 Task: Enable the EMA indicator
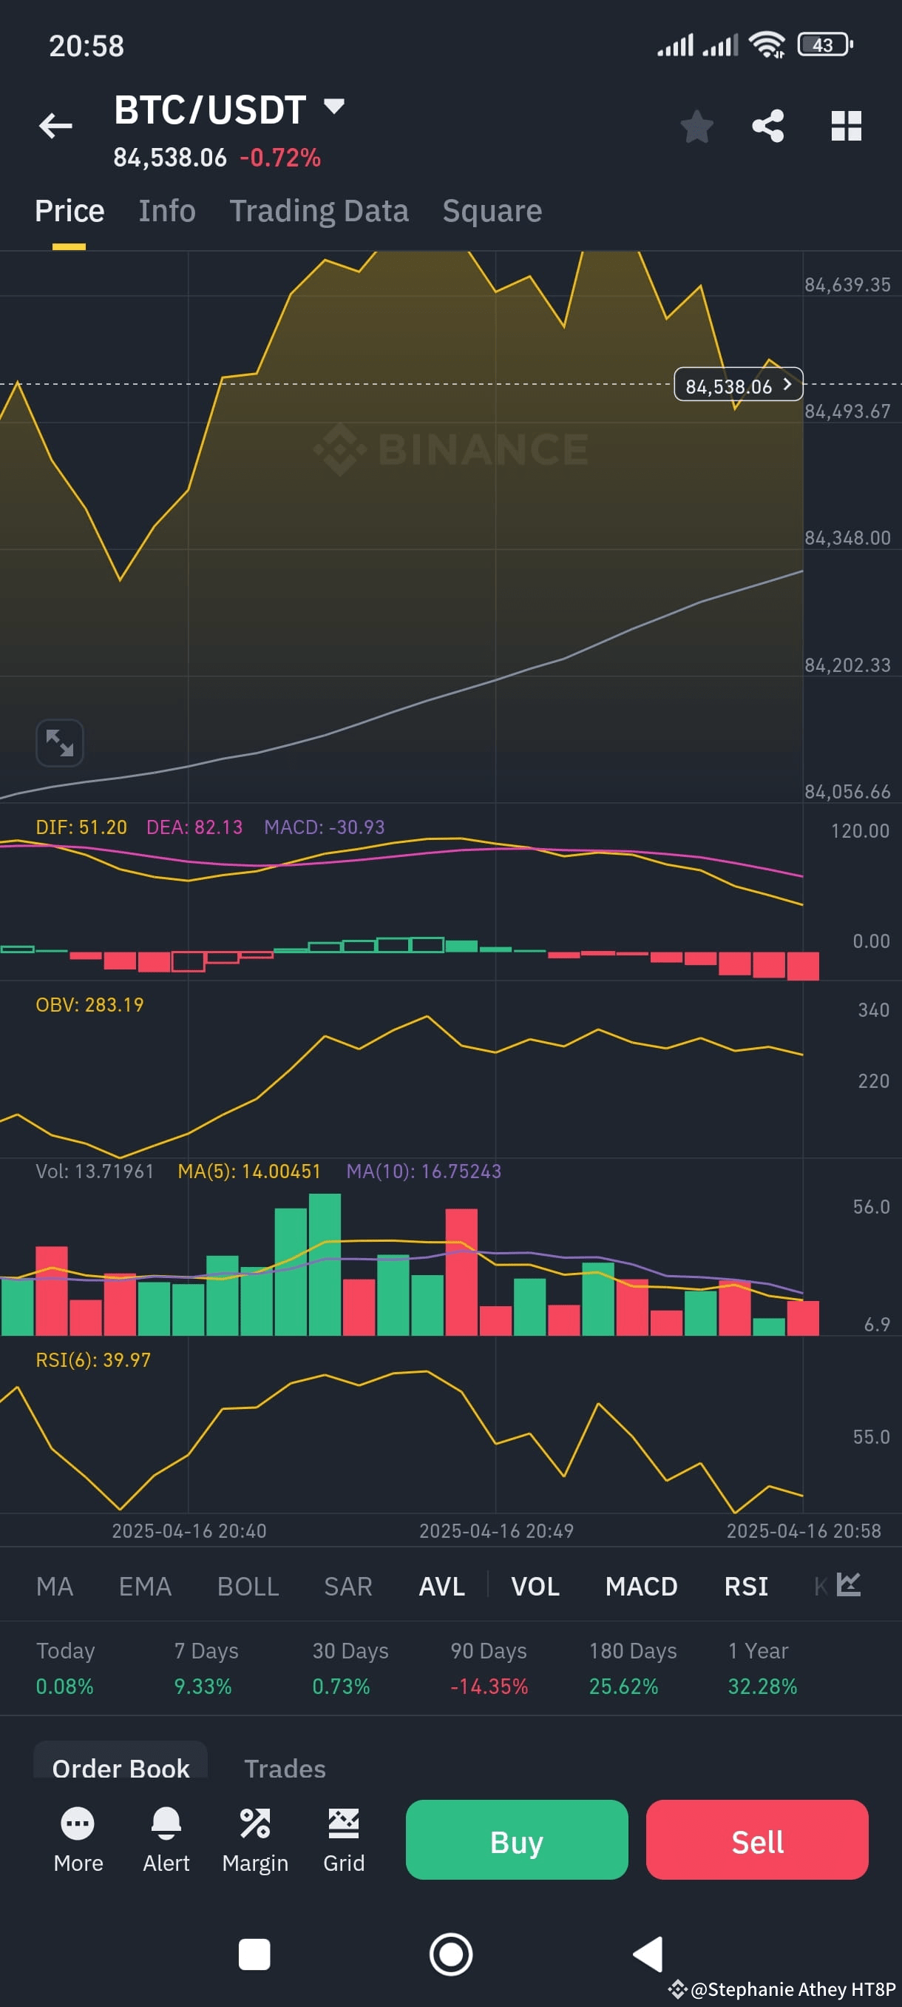[x=145, y=1586]
